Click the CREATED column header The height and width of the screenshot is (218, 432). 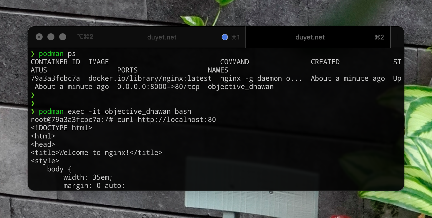325,62
